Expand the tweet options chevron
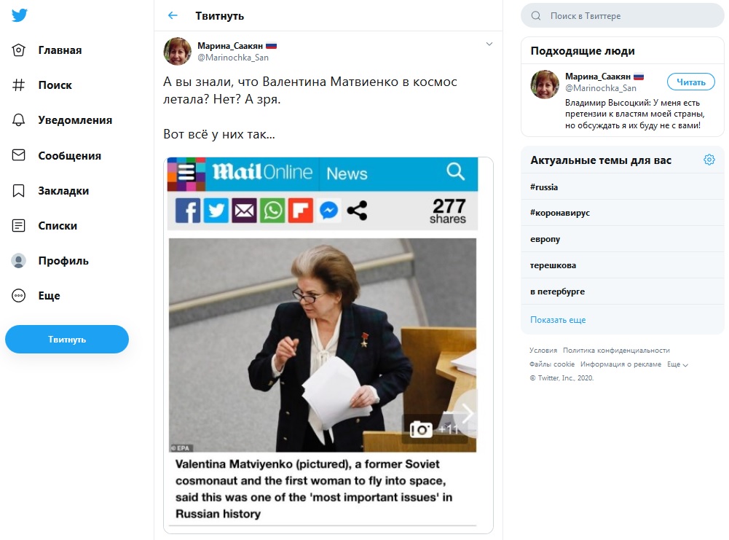Screen dimensions: 729x540 coord(489,44)
